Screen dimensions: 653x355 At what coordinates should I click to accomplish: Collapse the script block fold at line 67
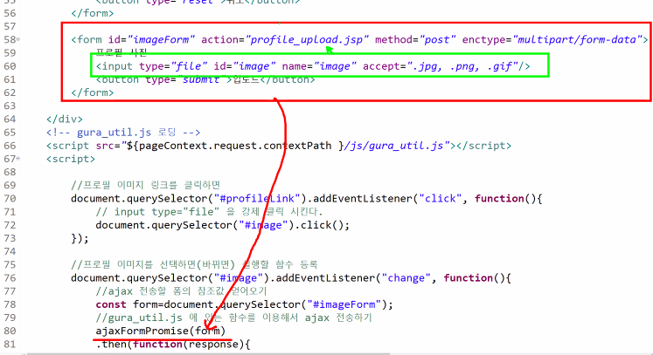(17, 159)
